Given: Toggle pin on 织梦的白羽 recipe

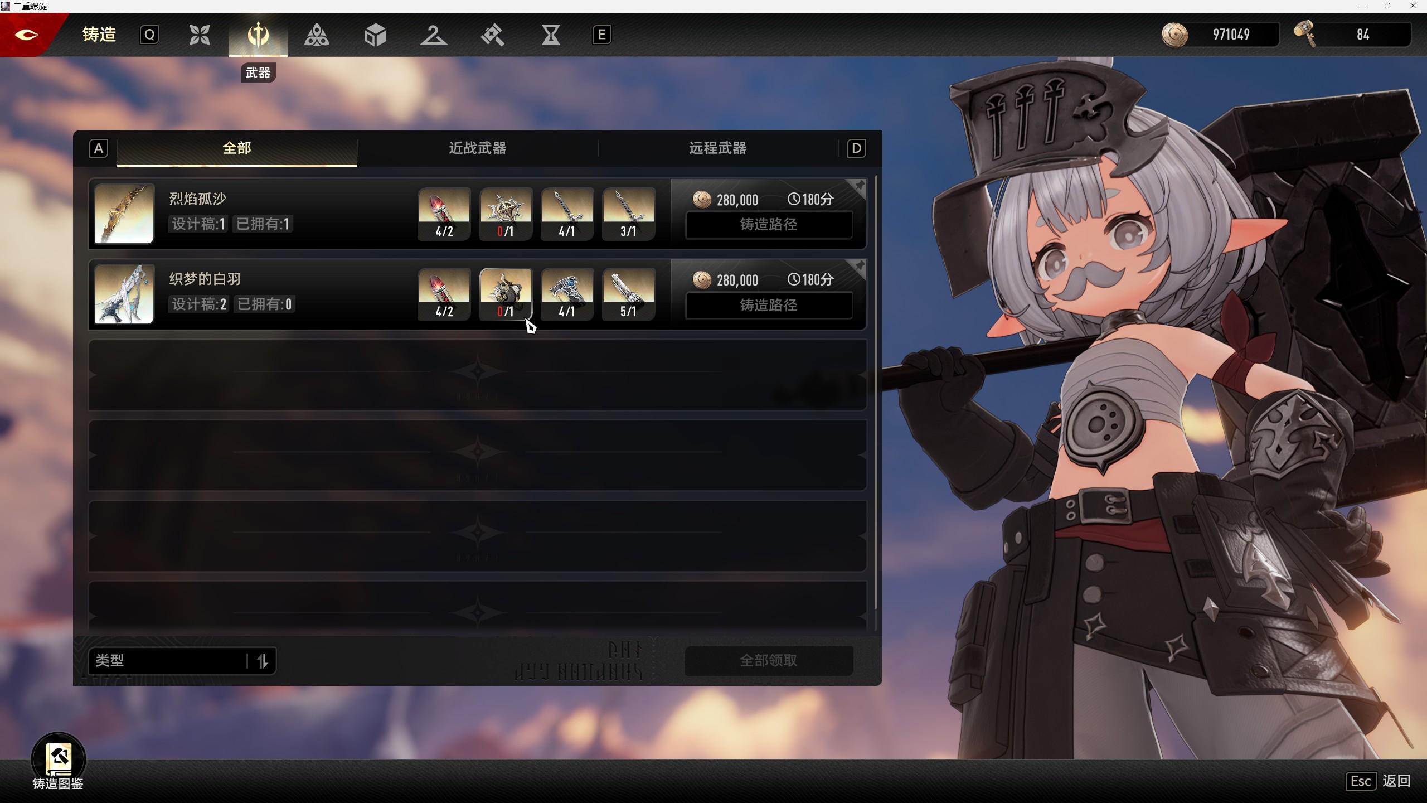Looking at the screenshot, I should [x=859, y=267].
